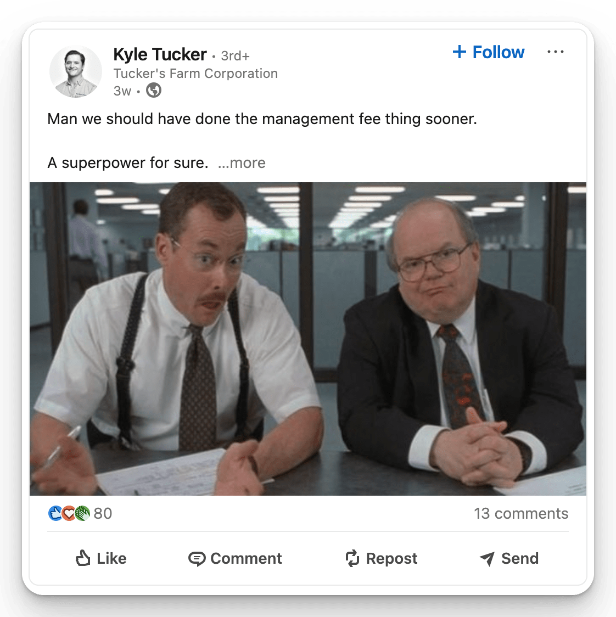This screenshot has width=616, height=617.
Task: Open Kyle Tucker's profile name link
Action: click(x=160, y=54)
